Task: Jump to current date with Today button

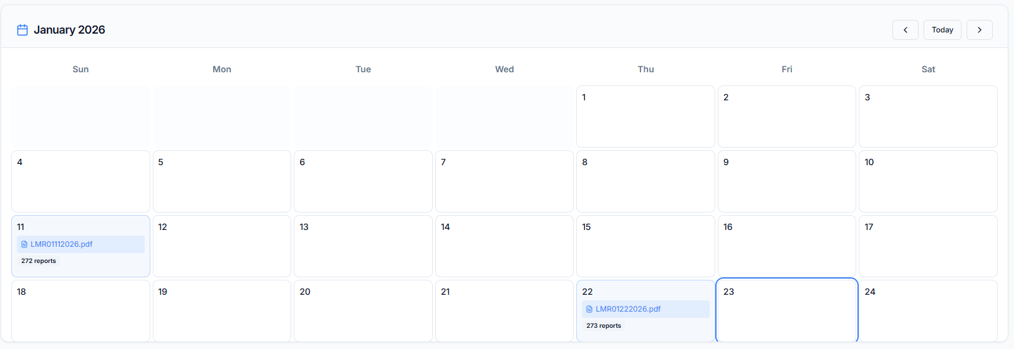Action: coord(942,30)
